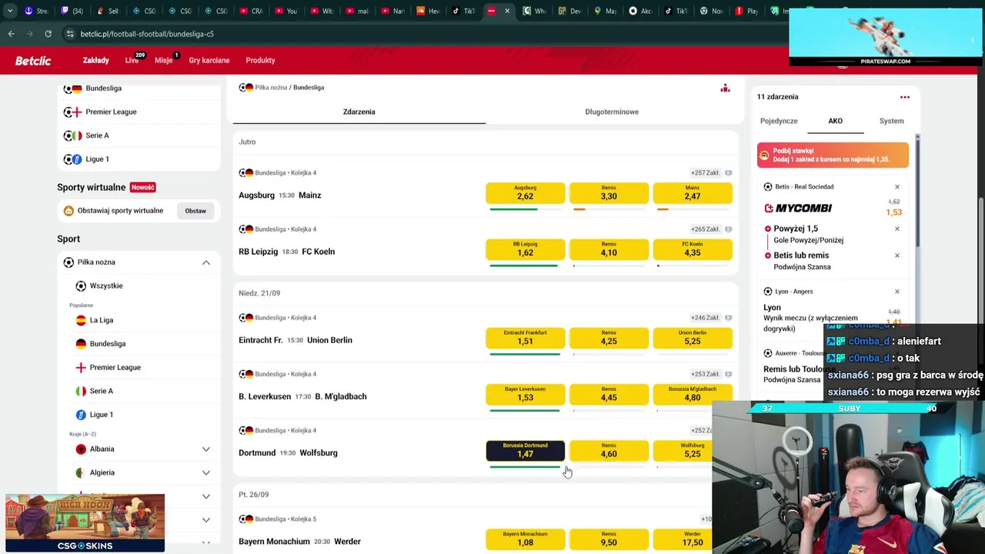985x554 pixels.
Task: Switch to Zdarzenia tab
Action: pos(359,112)
